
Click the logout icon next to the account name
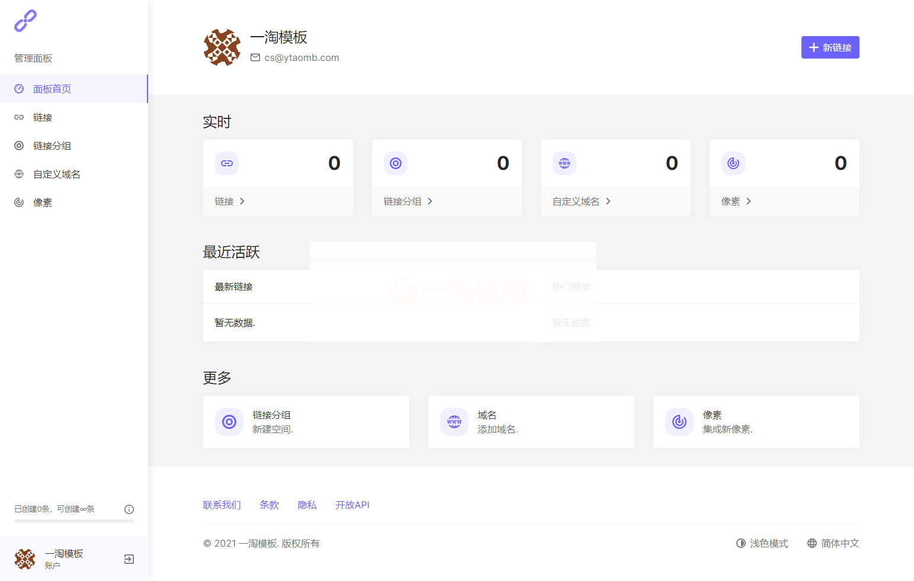[129, 559]
